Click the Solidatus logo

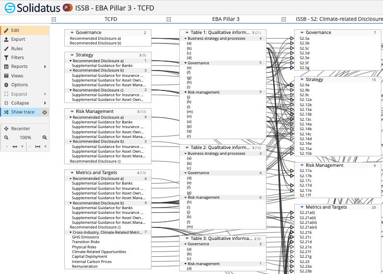pyautogui.click(x=32, y=8)
